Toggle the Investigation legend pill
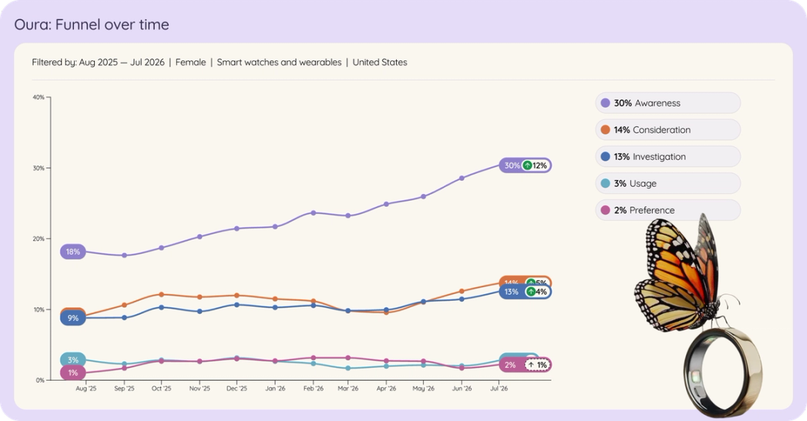Viewport: 807px width, 421px height. tap(667, 156)
